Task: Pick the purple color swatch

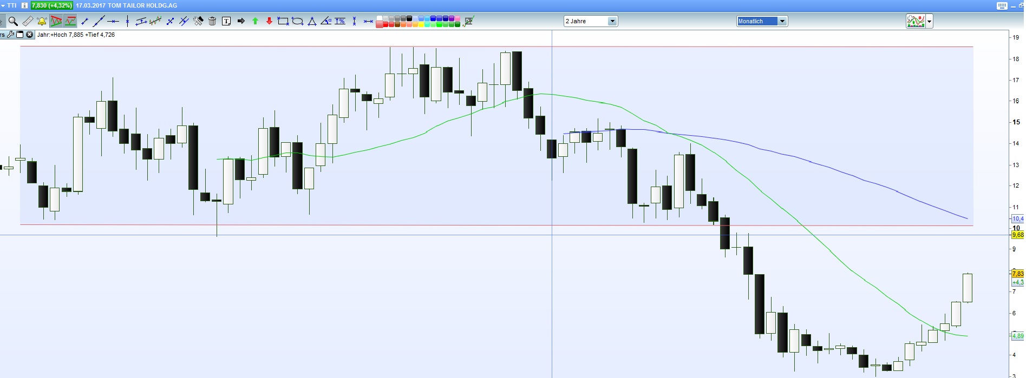Action: click(452, 18)
